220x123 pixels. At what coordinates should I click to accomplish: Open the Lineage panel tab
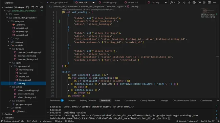[164, 100]
